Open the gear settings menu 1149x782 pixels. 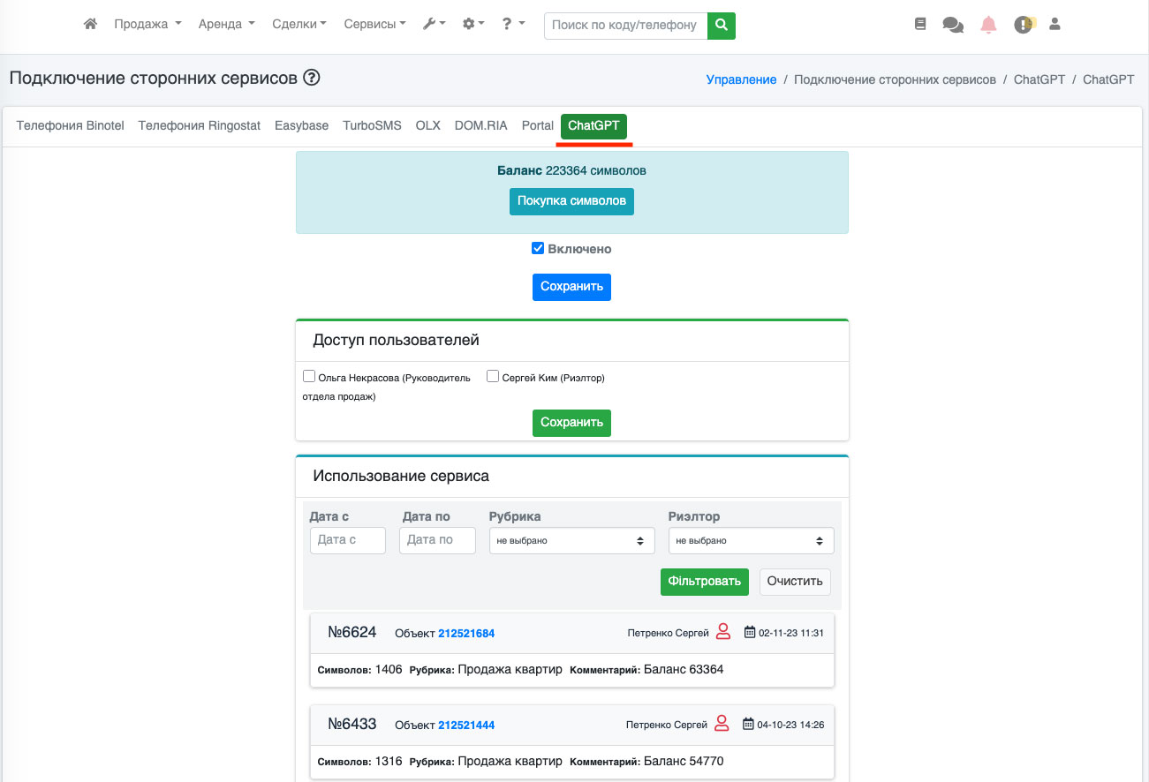tap(473, 25)
